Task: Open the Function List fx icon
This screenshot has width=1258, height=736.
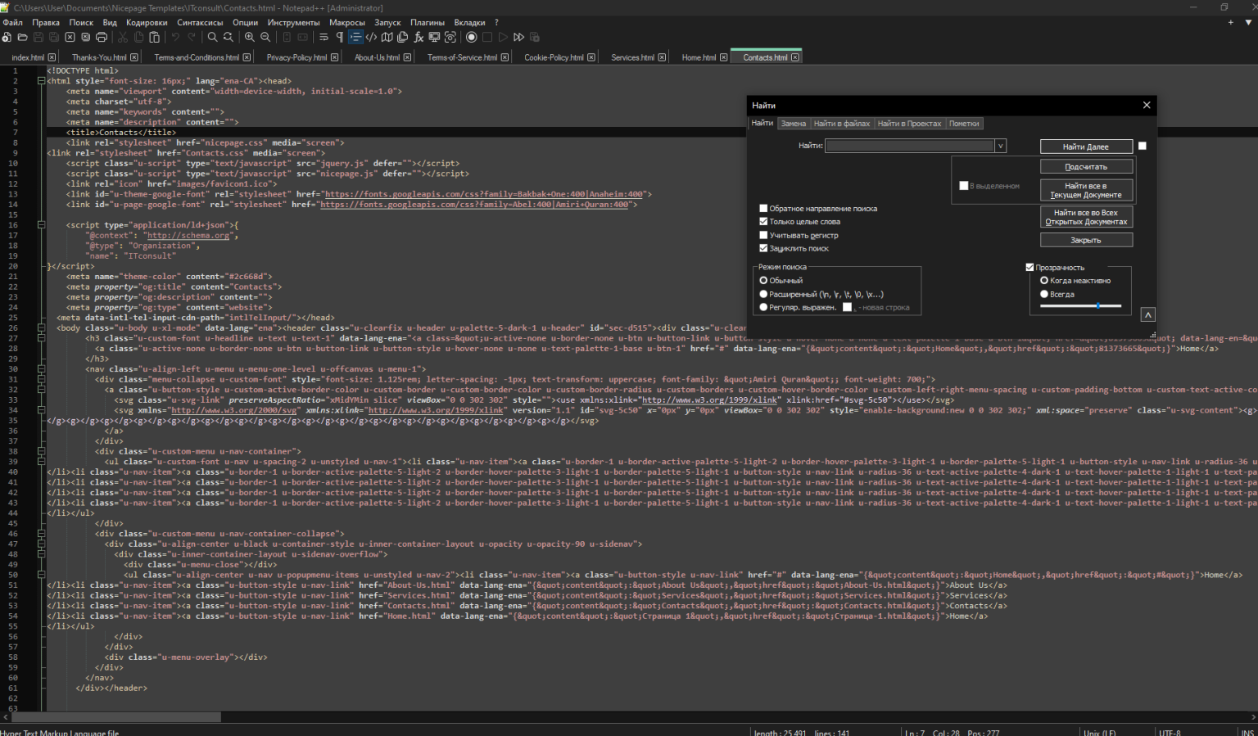Action: pyautogui.click(x=419, y=37)
